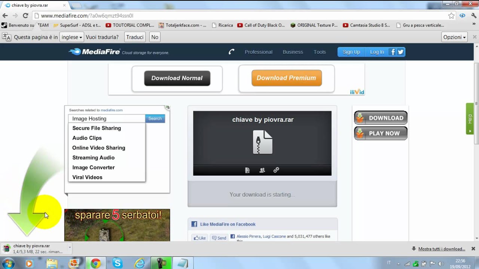This screenshot has height=269, width=479.
Task: Close the downloads bar
Action: pyautogui.click(x=473, y=248)
